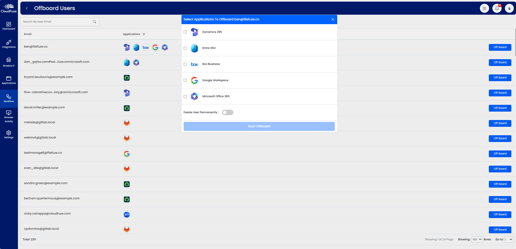Click the Start Offboard button
The width and height of the screenshot is (516, 249).
tap(259, 126)
